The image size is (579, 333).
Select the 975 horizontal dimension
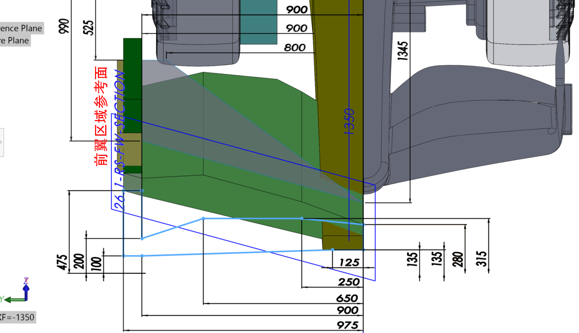pyautogui.click(x=348, y=325)
